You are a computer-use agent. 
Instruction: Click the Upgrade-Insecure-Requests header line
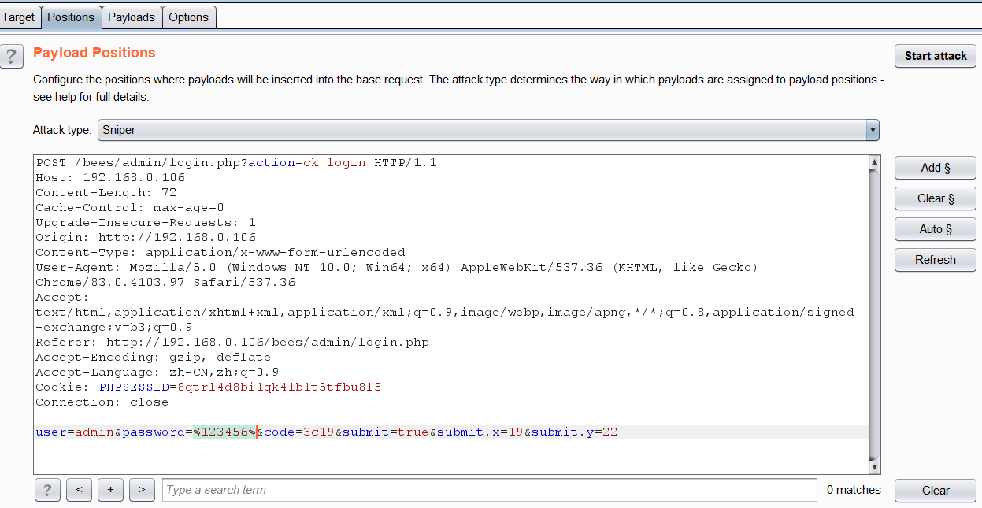[x=146, y=223]
